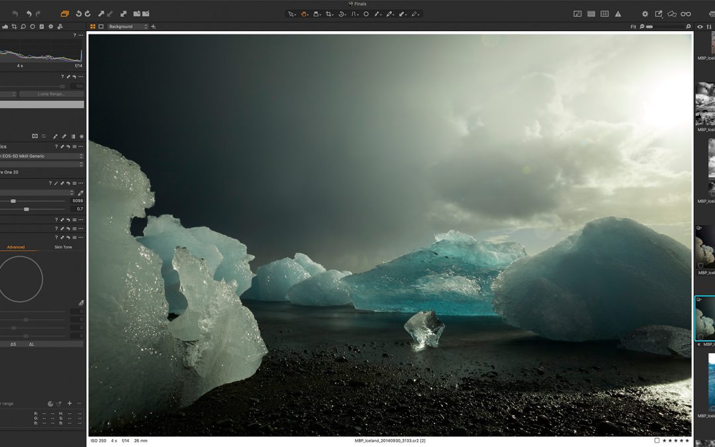
Task: Click the proofing glasses icon
Action: point(686,13)
